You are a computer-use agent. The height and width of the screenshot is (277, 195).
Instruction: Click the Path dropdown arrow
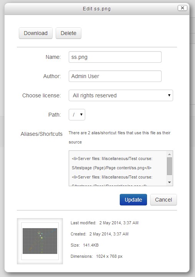(81, 115)
